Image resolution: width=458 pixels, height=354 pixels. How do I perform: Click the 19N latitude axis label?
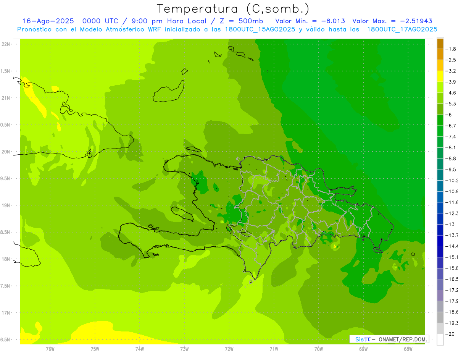point(5,205)
